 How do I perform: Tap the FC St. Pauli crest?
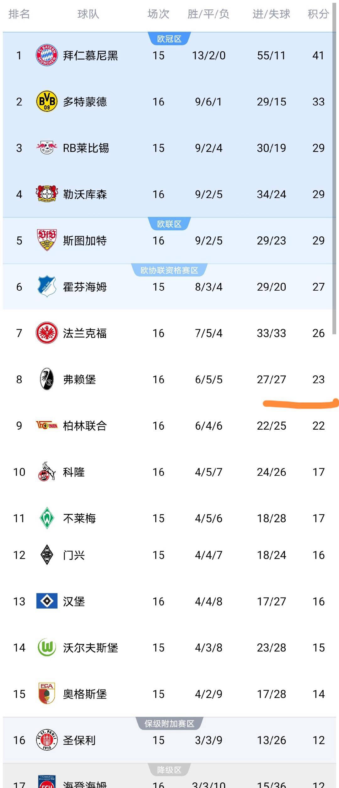click(x=47, y=740)
